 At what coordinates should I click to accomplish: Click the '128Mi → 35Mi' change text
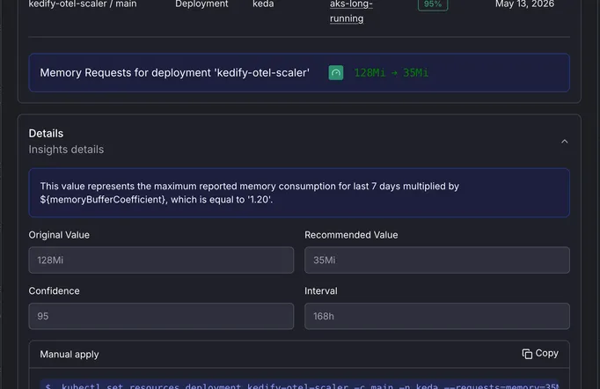391,73
